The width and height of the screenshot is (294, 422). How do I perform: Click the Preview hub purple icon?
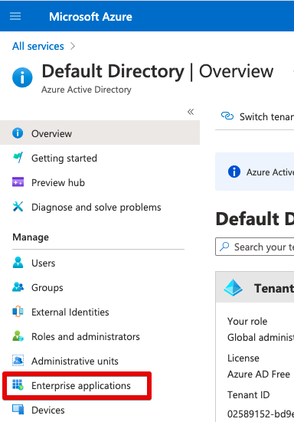click(18, 182)
